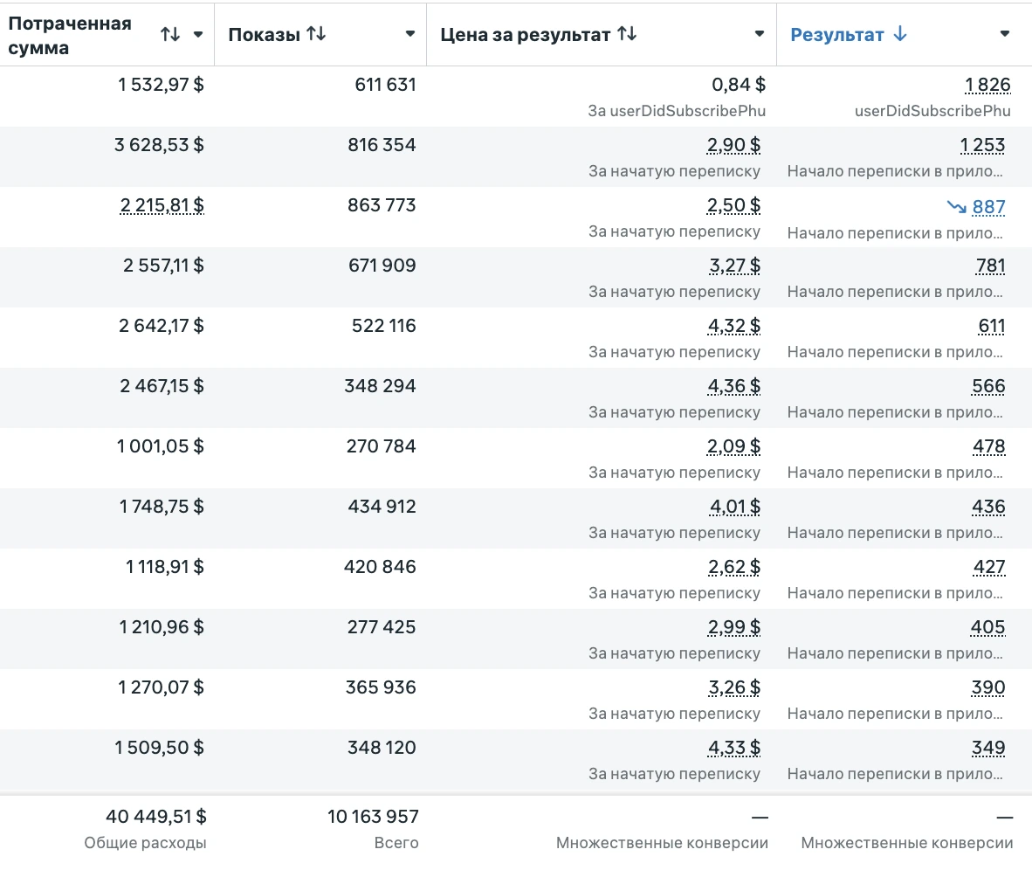
Task: Click spent amount 2 215,81 $
Action: [162, 205]
